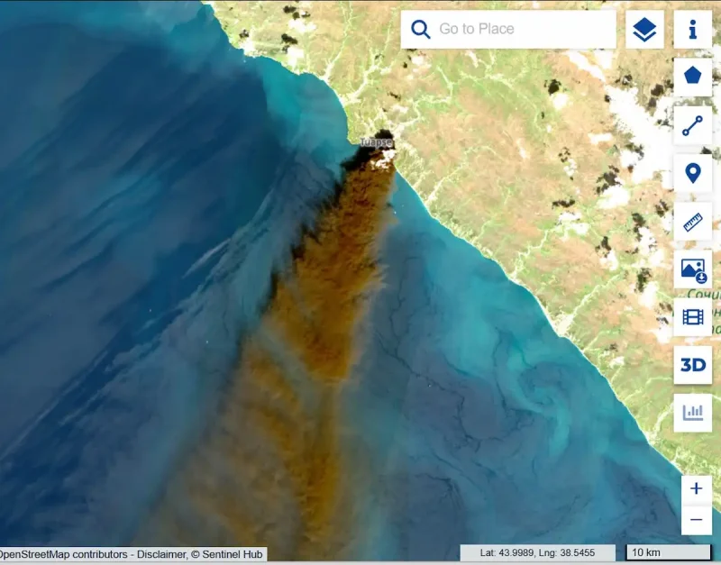Open the layers panel icon
This screenshot has width=721, height=565.
[644, 30]
